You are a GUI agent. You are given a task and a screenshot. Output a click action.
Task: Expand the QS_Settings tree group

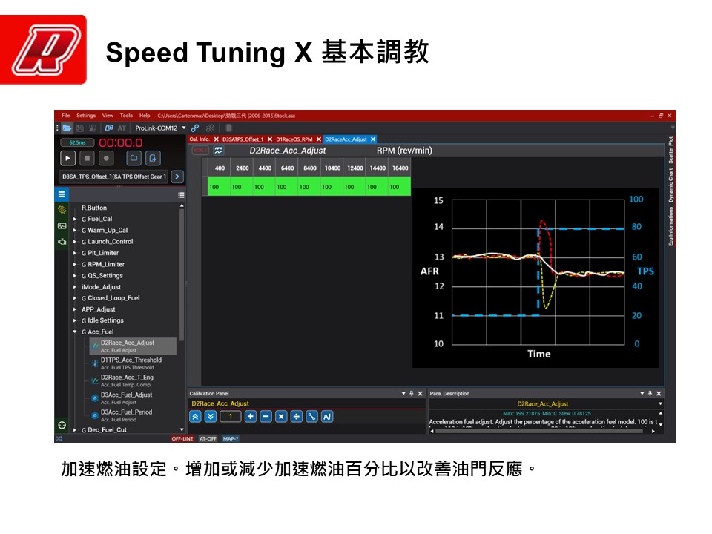[x=74, y=276]
